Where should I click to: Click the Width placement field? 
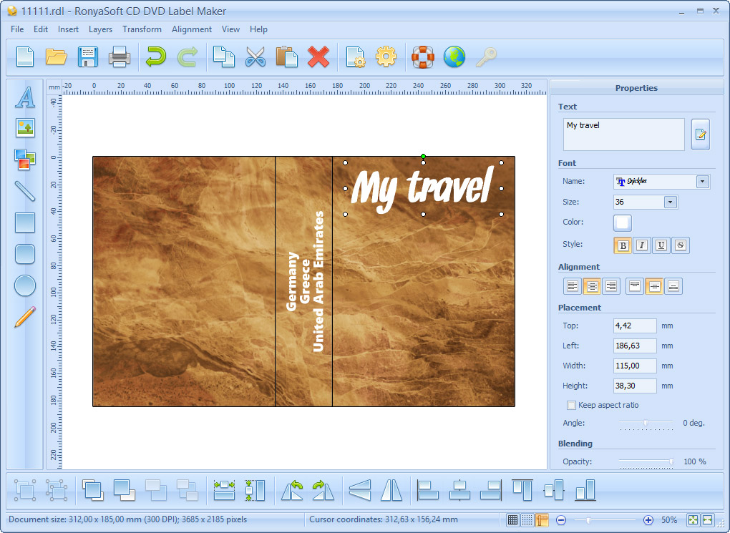click(x=635, y=366)
